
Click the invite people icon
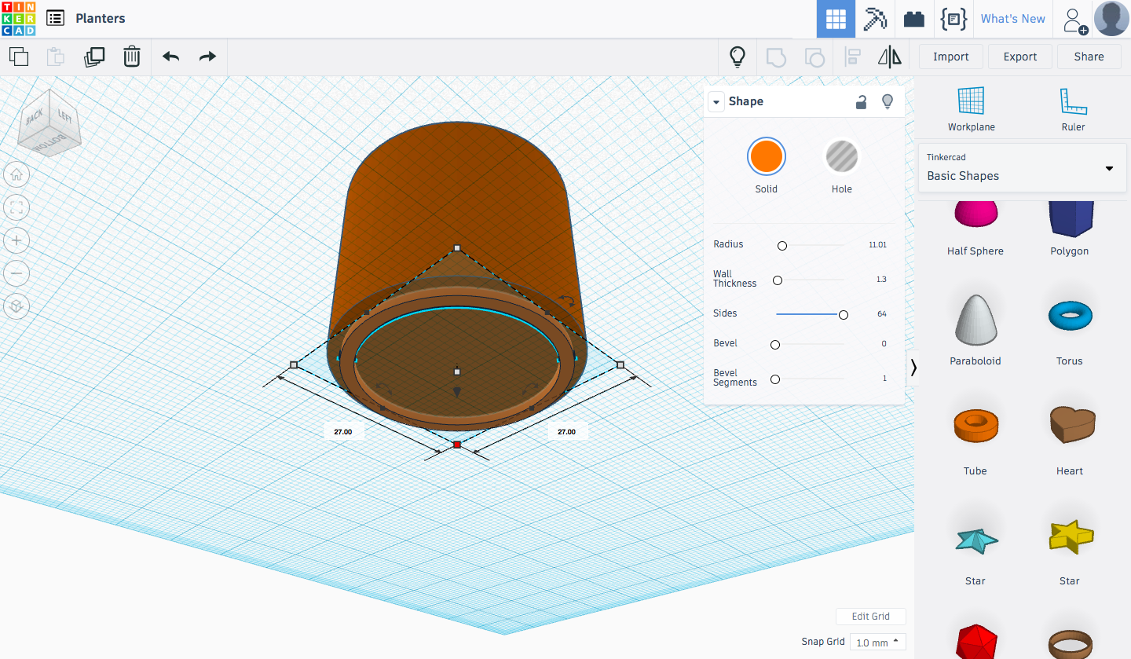point(1074,20)
